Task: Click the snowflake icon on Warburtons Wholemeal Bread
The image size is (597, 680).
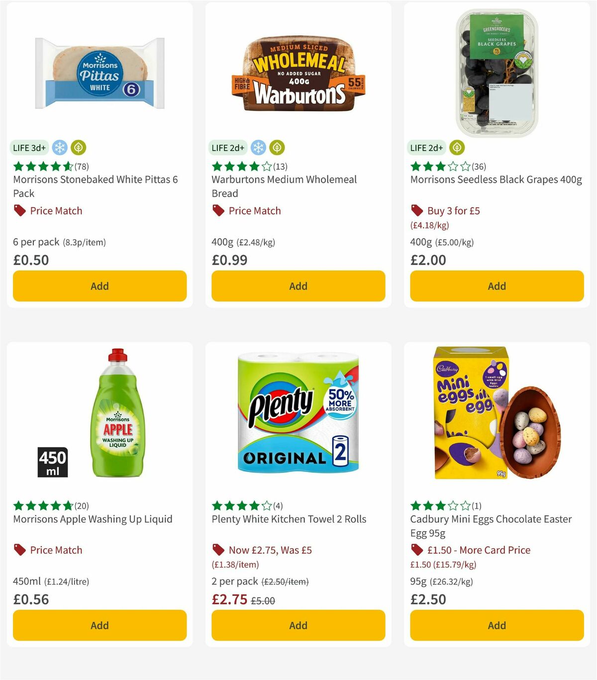Action: coord(258,148)
